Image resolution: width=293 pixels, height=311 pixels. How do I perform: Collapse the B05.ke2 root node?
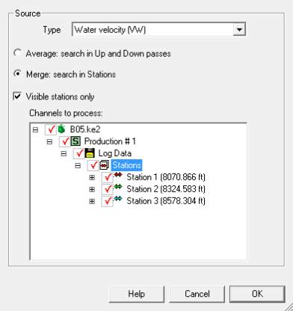(x=36, y=129)
